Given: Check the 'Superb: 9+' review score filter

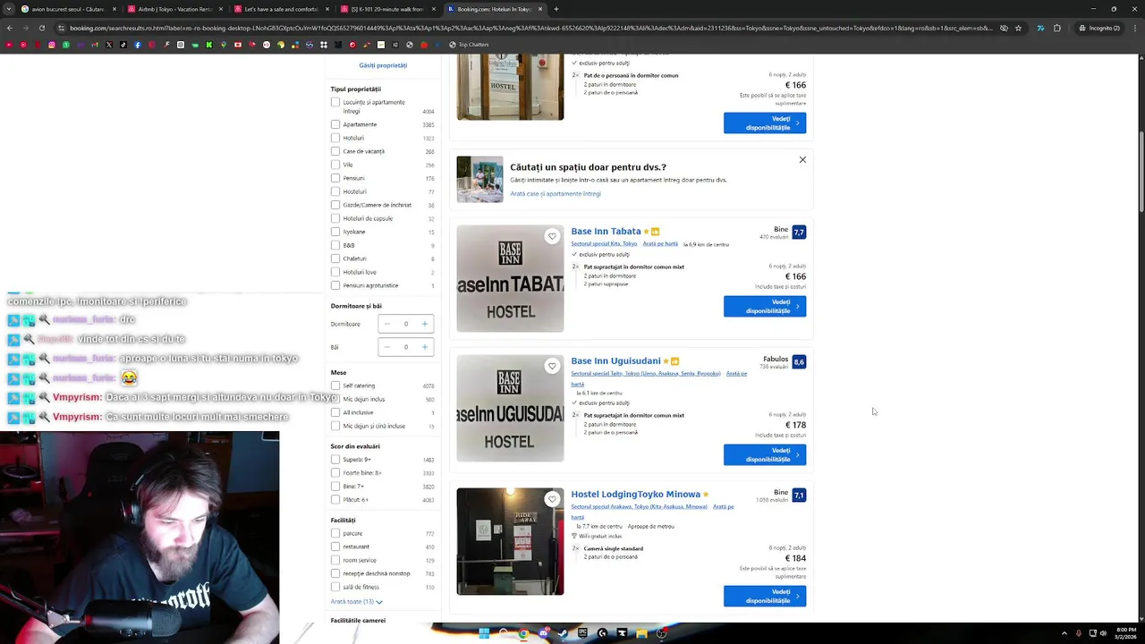Looking at the screenshot, I should point(335,459).
